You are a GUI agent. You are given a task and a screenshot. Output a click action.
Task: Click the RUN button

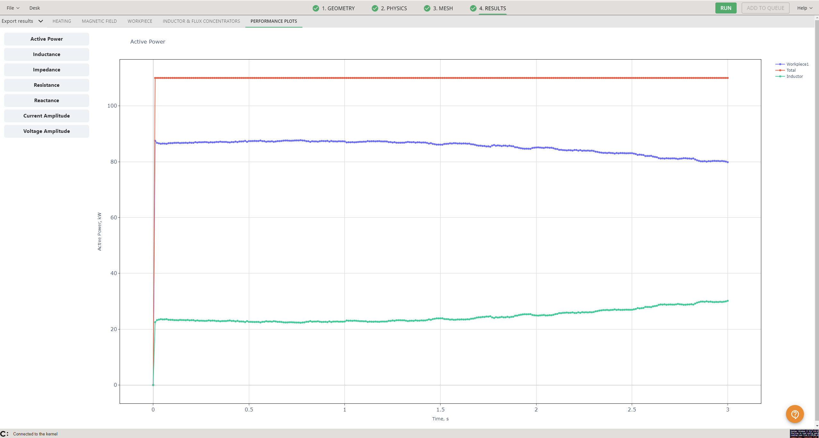(x=726, y=8)
